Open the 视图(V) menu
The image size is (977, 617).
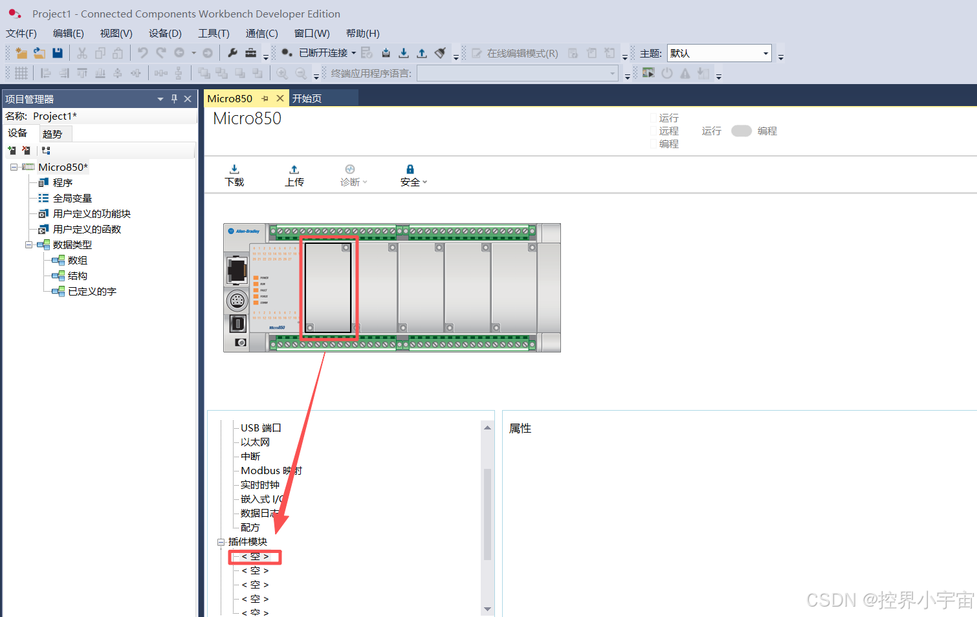click(x=116, y=33)
